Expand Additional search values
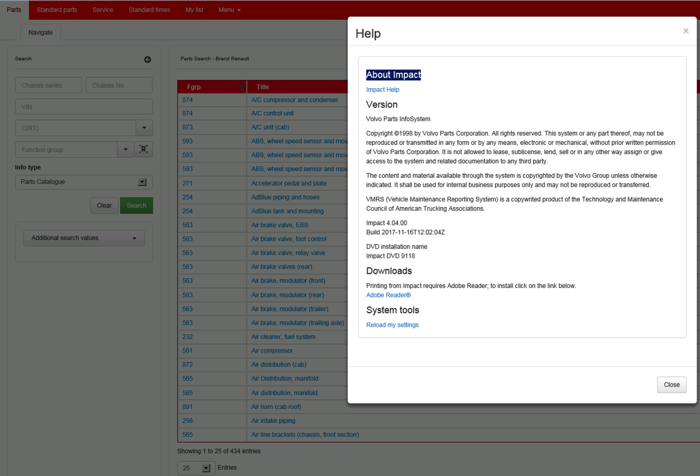Image resolution: width=700 pixels, height=476 pixels. pos(84,238)
